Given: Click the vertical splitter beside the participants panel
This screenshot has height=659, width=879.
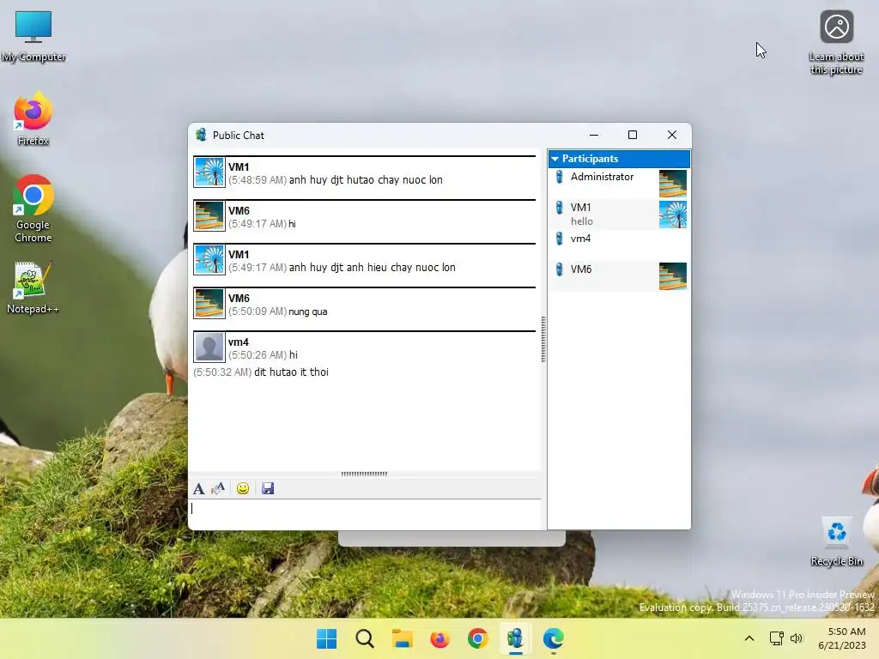Looking at the screenshot, I should pyautogui.click(x=543, y=339).
